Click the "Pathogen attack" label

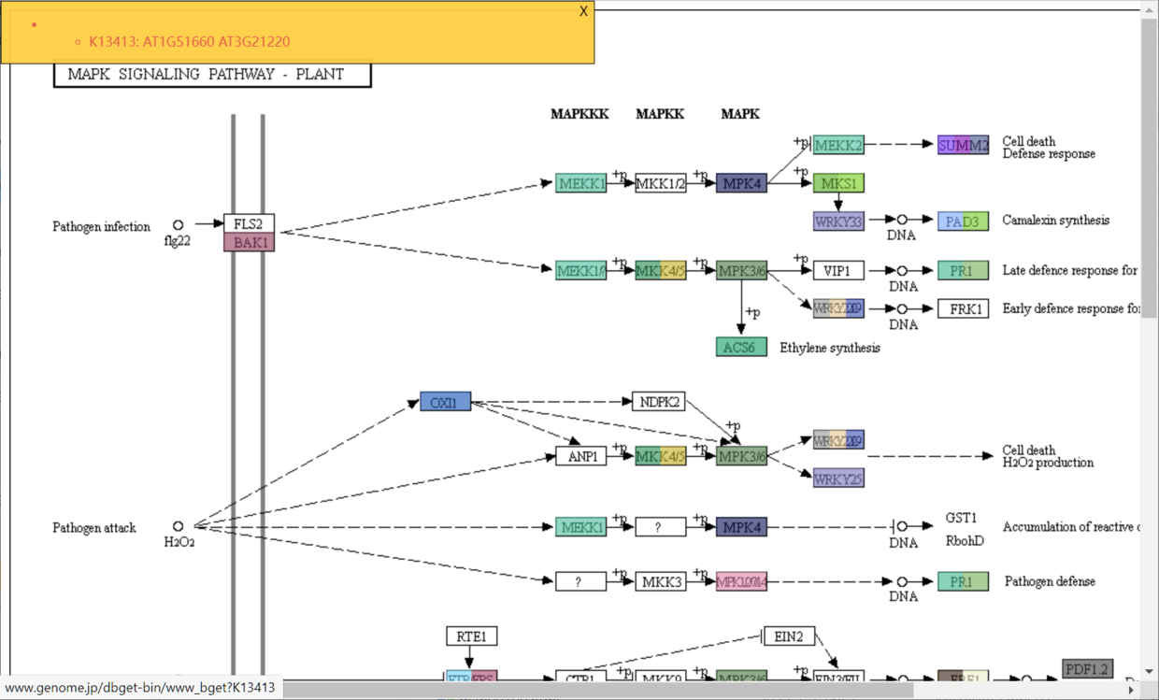94,527
